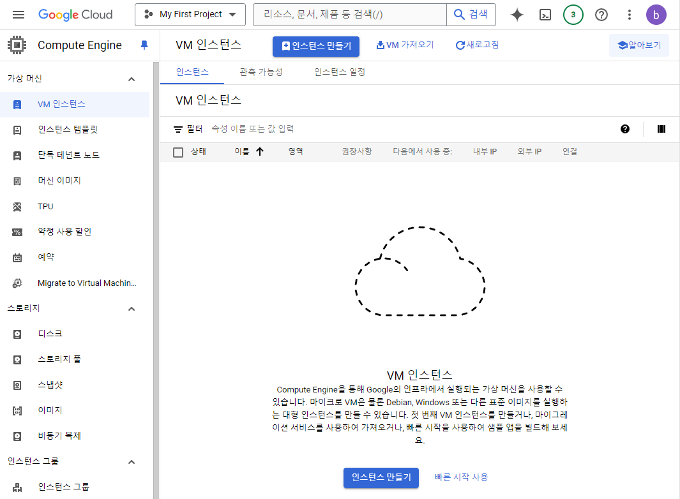The image size is (680, 499).
Task: Collapse the 인스턴스 그룹 section
Action: (x=132, y=462)
